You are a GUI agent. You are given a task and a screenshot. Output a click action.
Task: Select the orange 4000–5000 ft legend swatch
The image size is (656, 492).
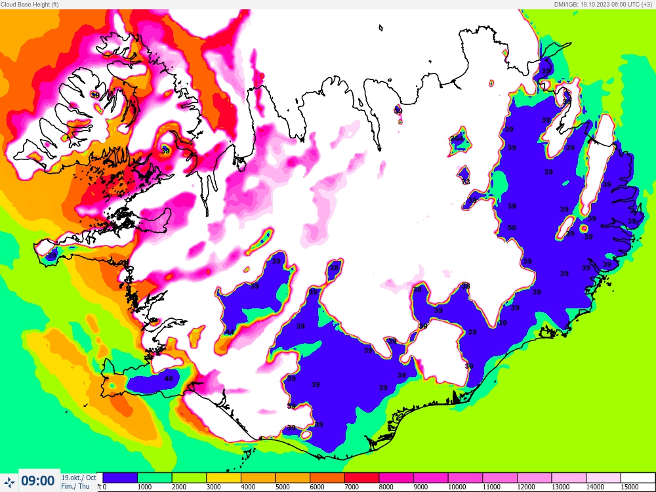coord(258,478)
